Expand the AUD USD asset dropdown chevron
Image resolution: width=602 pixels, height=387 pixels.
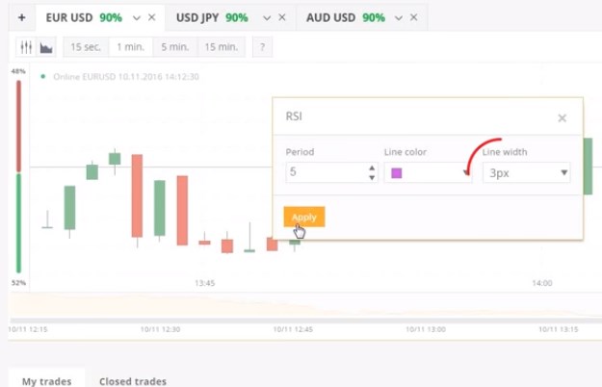pyautogui.click(x=399, y=18)
